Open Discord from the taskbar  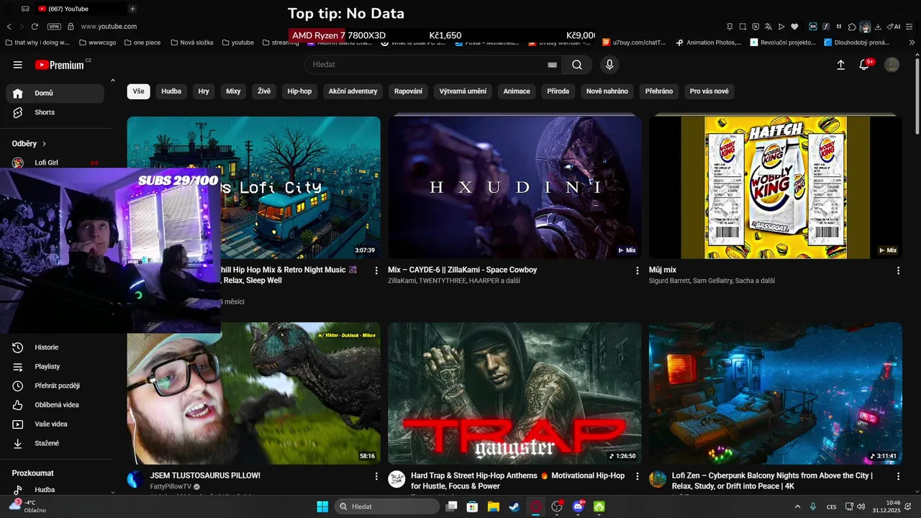578,506
